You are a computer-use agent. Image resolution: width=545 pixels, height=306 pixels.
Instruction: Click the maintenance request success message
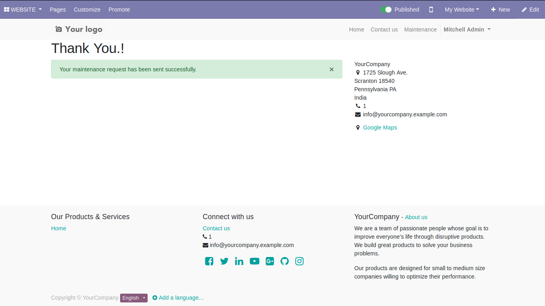click(128, 69)
